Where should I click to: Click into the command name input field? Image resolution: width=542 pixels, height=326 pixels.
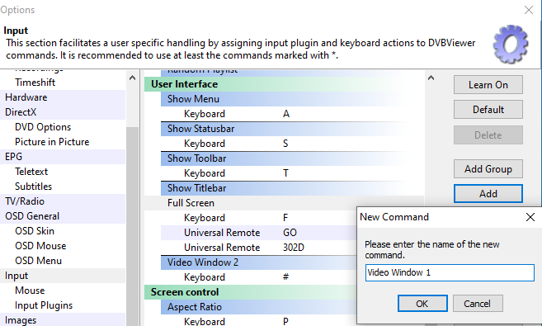450,272
